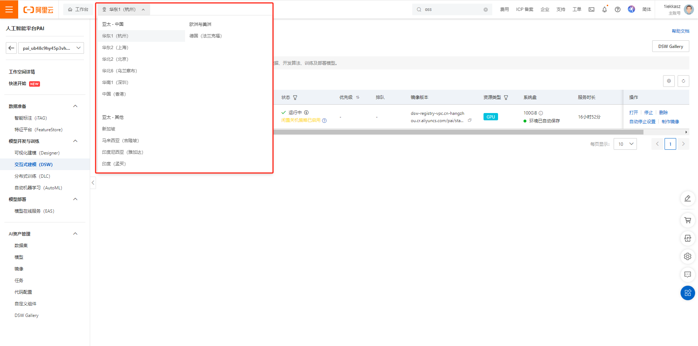
Task: Show help for 闲置关机策略已启用
Action: (324, 121)
